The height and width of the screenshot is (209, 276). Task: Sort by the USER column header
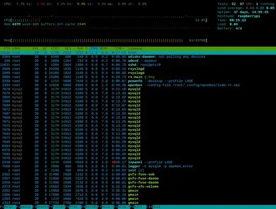tap(16, 48)
